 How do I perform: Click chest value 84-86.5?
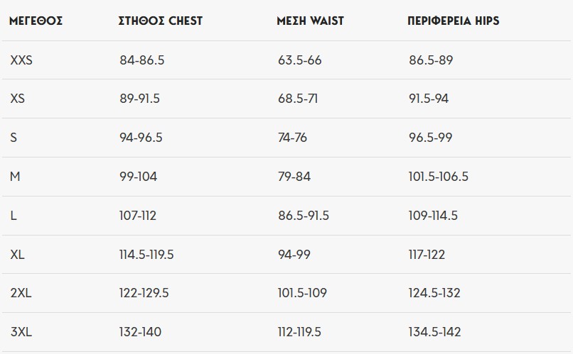click(142, 60)
